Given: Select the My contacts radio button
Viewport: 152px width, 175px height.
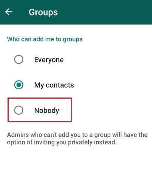Looking at the screenshot, I should click(x=18, y=85).
